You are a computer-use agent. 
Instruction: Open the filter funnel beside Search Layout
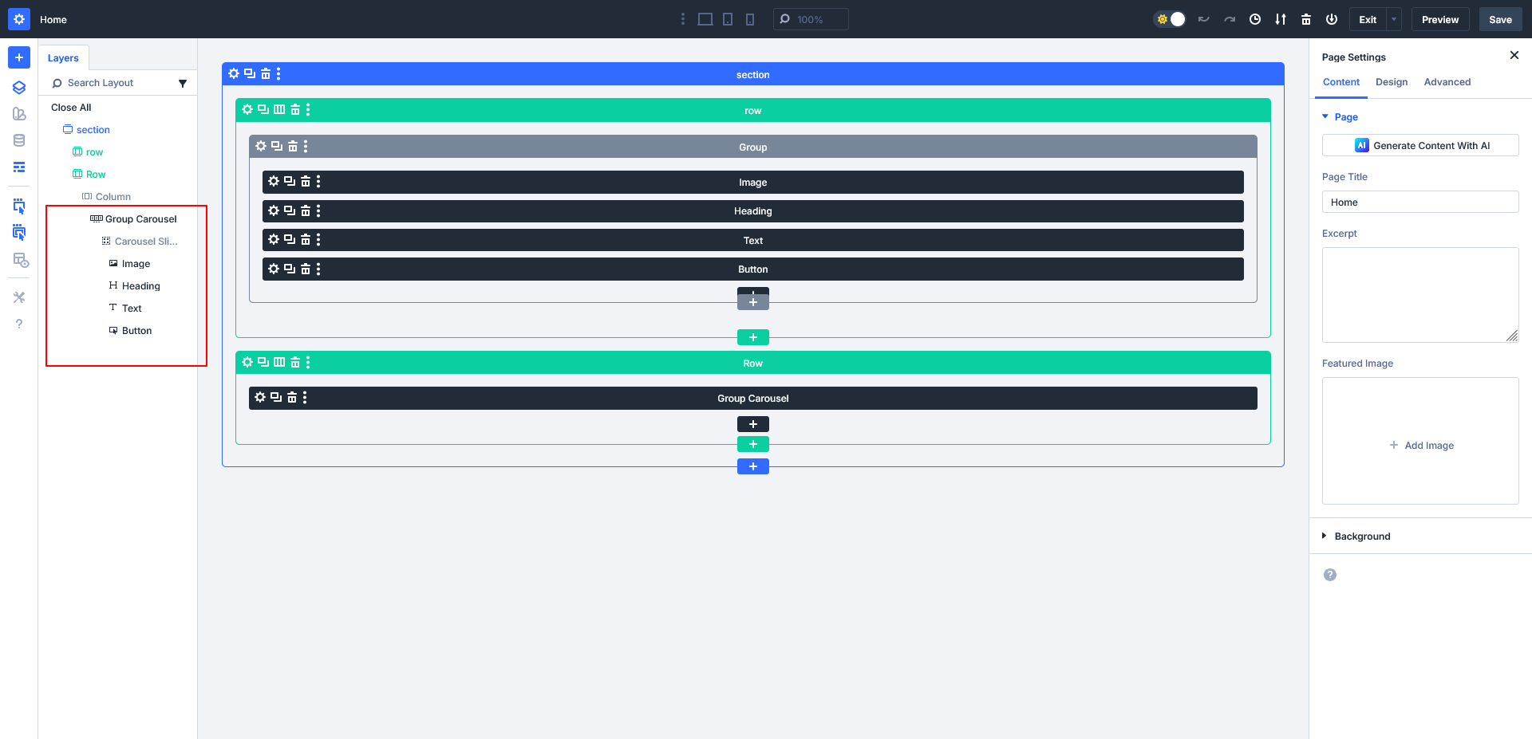pos(183,83)
